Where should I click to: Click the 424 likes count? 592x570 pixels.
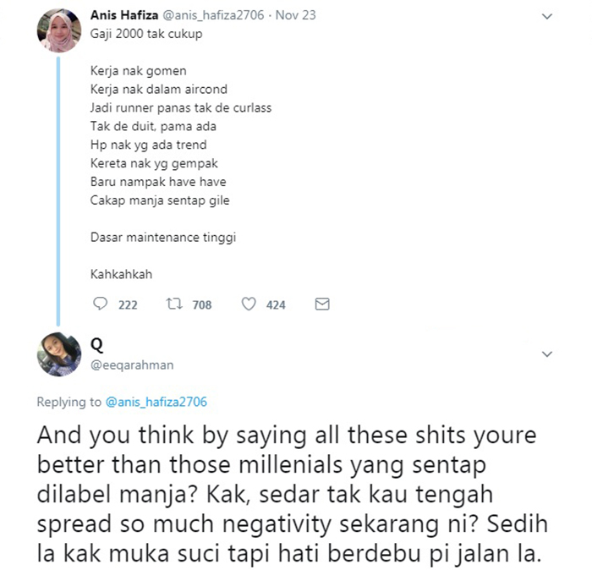pos(276,304)
